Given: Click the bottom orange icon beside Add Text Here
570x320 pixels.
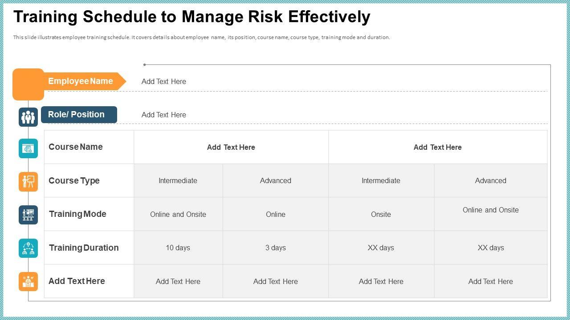Looking at the screenshot, I should point(28,281).
